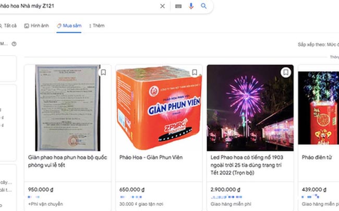
Task: Bookmark the Led Phao hoa product
Action: (285, 72)
